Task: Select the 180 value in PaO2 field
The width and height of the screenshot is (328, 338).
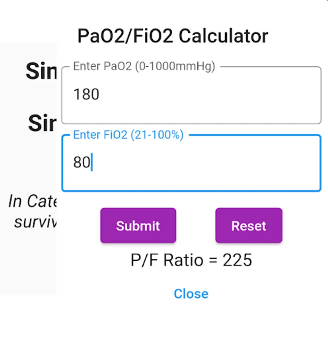Action: click(x=86, y=95)
